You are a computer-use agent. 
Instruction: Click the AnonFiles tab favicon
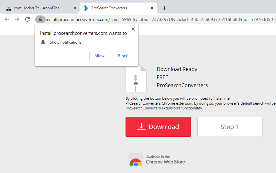pos(9,8)
